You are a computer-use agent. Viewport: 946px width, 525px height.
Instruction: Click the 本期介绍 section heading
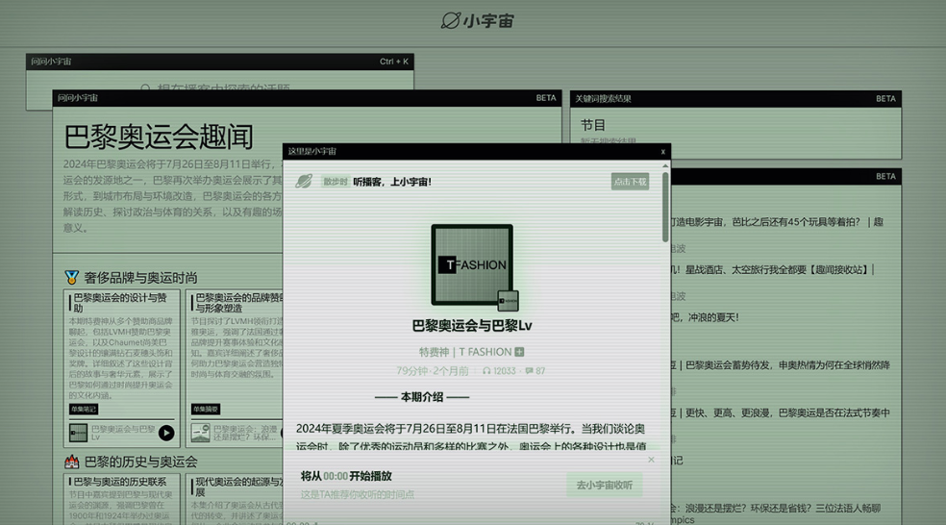point(422,397)
